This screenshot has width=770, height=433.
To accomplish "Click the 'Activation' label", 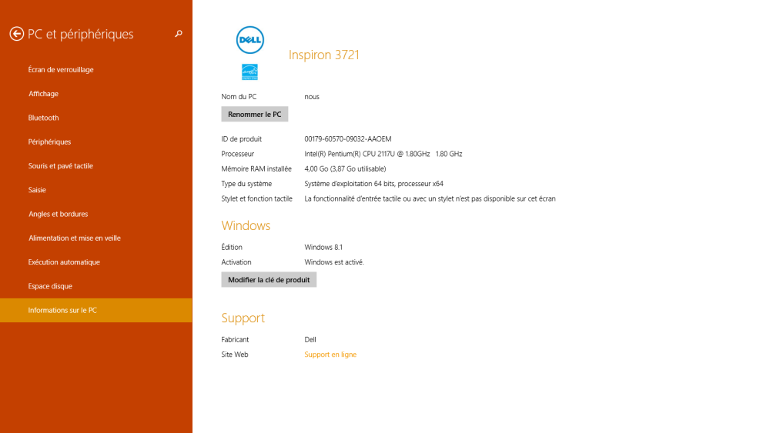I will pyautogui.click(x=236, y=262).
